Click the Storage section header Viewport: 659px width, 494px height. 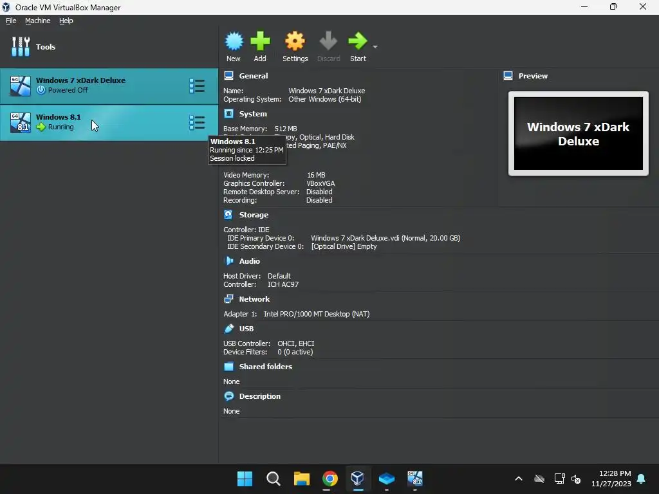(254, 215)
